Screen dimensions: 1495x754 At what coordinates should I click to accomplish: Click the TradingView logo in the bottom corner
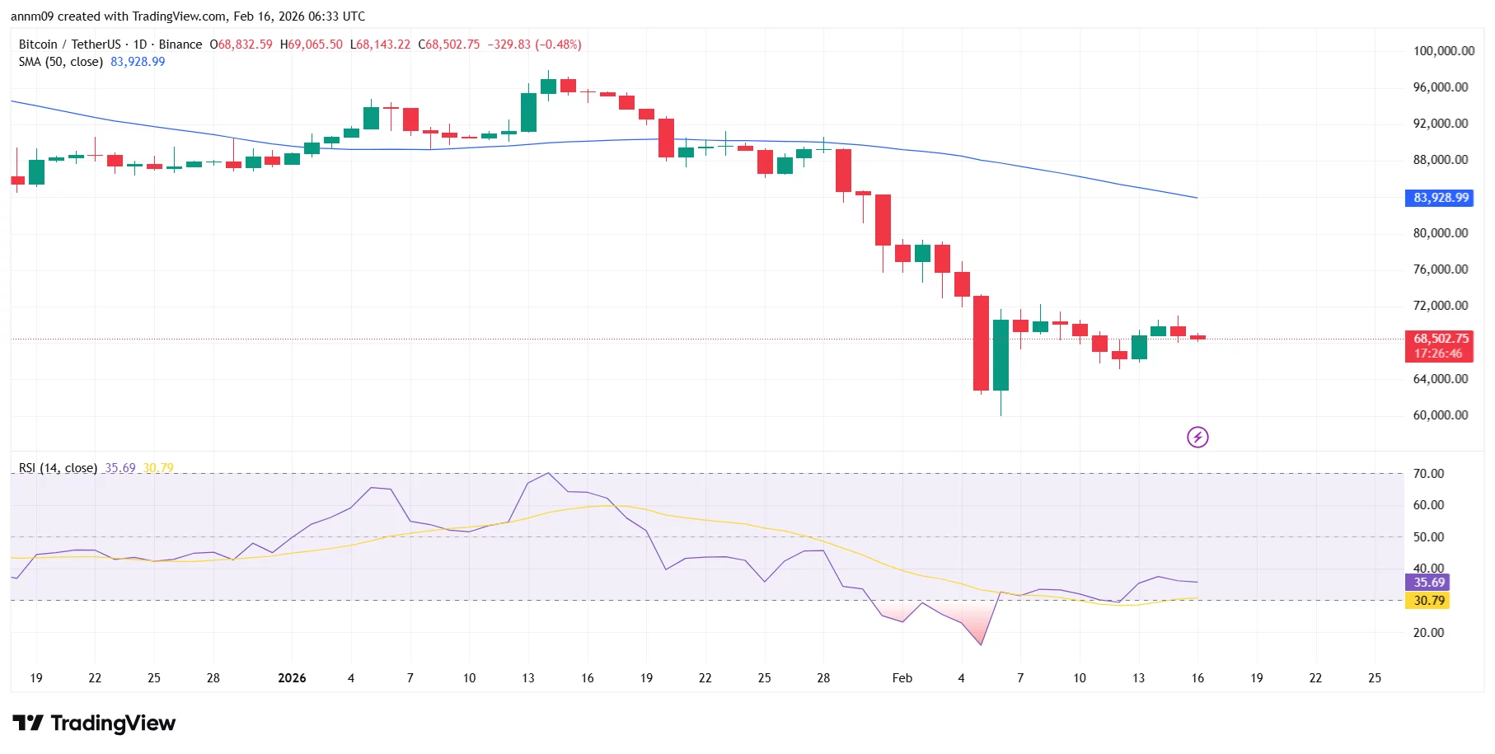(x=93, y=724)
